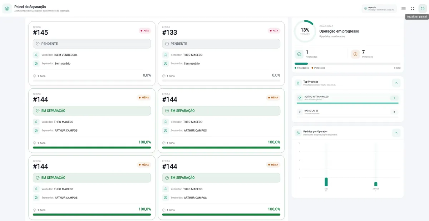The width and height of the screenshot is (429, 221).
Task: Click the 0,0% percentage in order #133
Action: tap(276, 75)
